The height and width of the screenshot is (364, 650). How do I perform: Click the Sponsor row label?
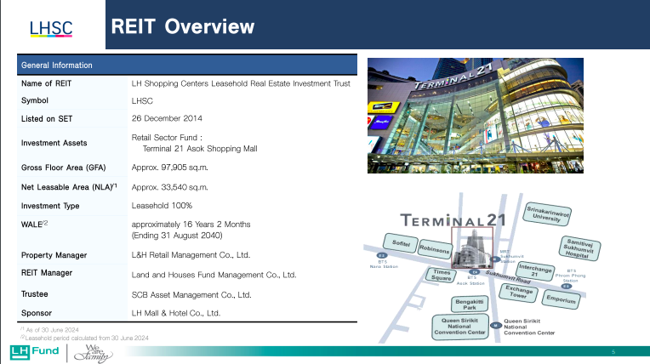click(37, 313)
